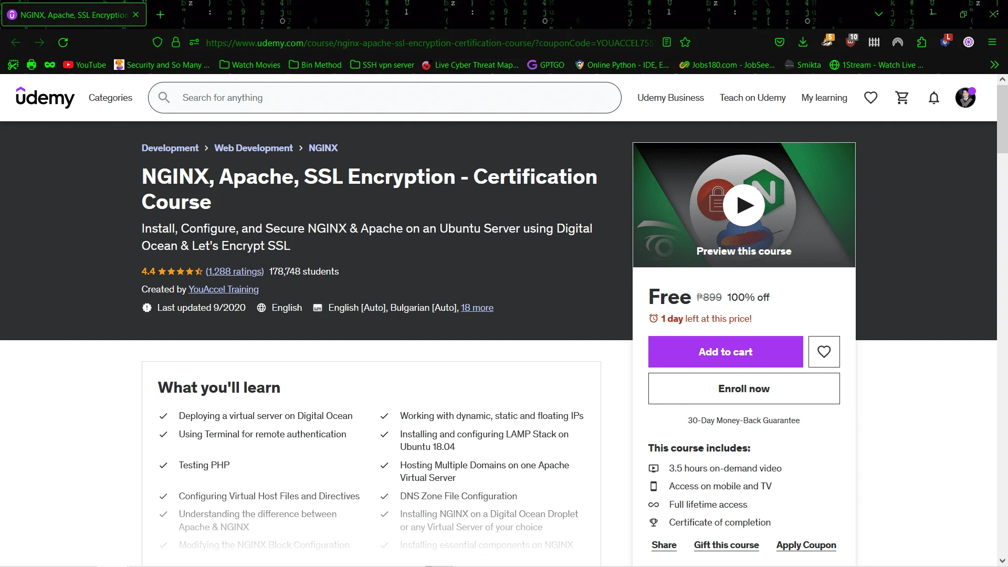Image resolution: width=1008 pixels, height=567 pixels.
Task: Open the wishlist heart icon in header
Action: click(x=871, y=98)
